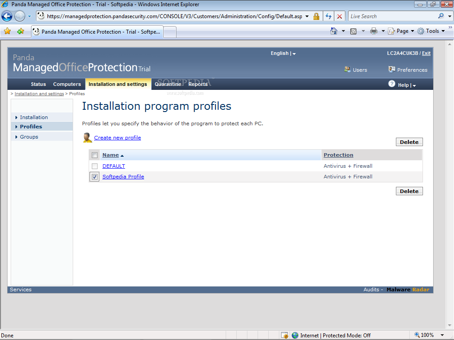Click the Home page icon
This screenshot has width=454, height=340.
click(x=334, y=31)
